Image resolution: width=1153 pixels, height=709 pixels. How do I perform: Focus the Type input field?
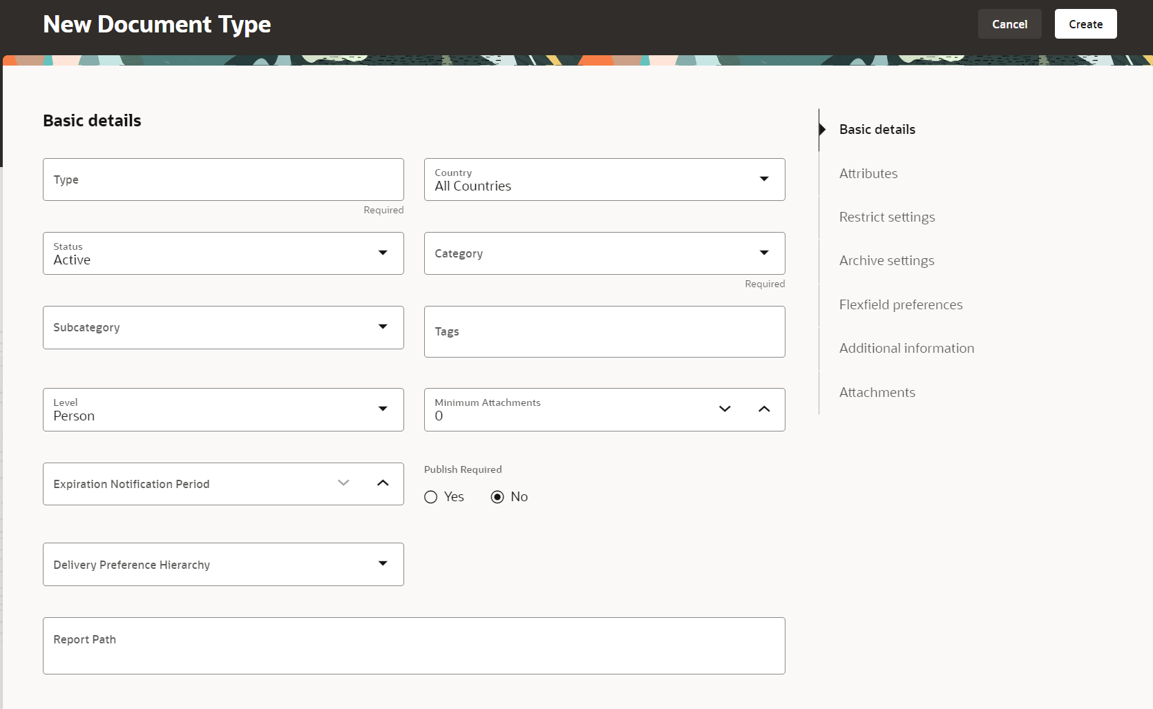[223, 179]
